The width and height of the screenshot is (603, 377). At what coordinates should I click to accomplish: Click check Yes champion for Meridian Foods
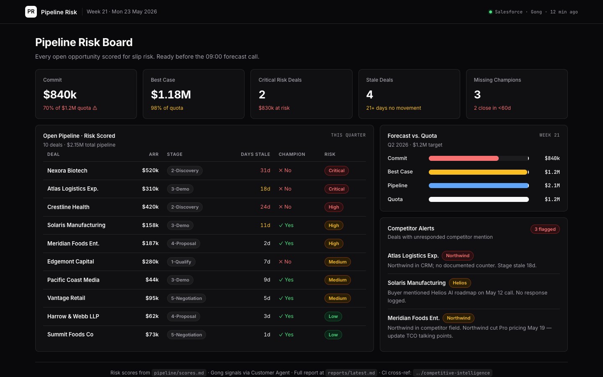tap(286, 243)
